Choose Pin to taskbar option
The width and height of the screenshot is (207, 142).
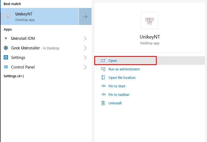pos(119,94)
